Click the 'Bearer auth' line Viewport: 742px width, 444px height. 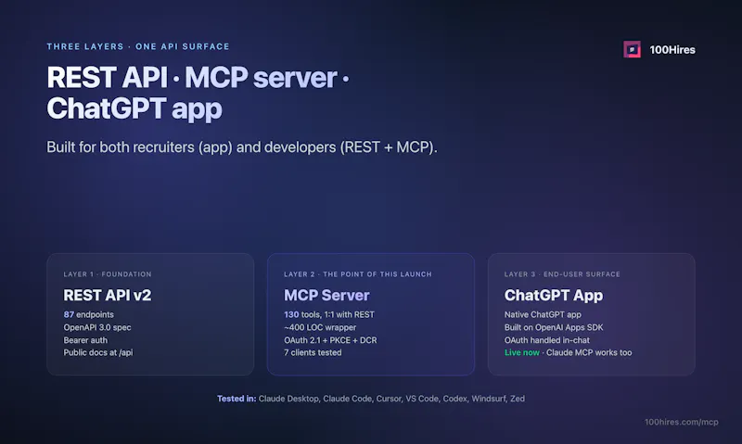85,340
